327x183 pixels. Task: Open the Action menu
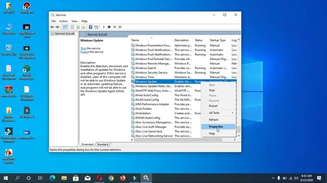63,21
